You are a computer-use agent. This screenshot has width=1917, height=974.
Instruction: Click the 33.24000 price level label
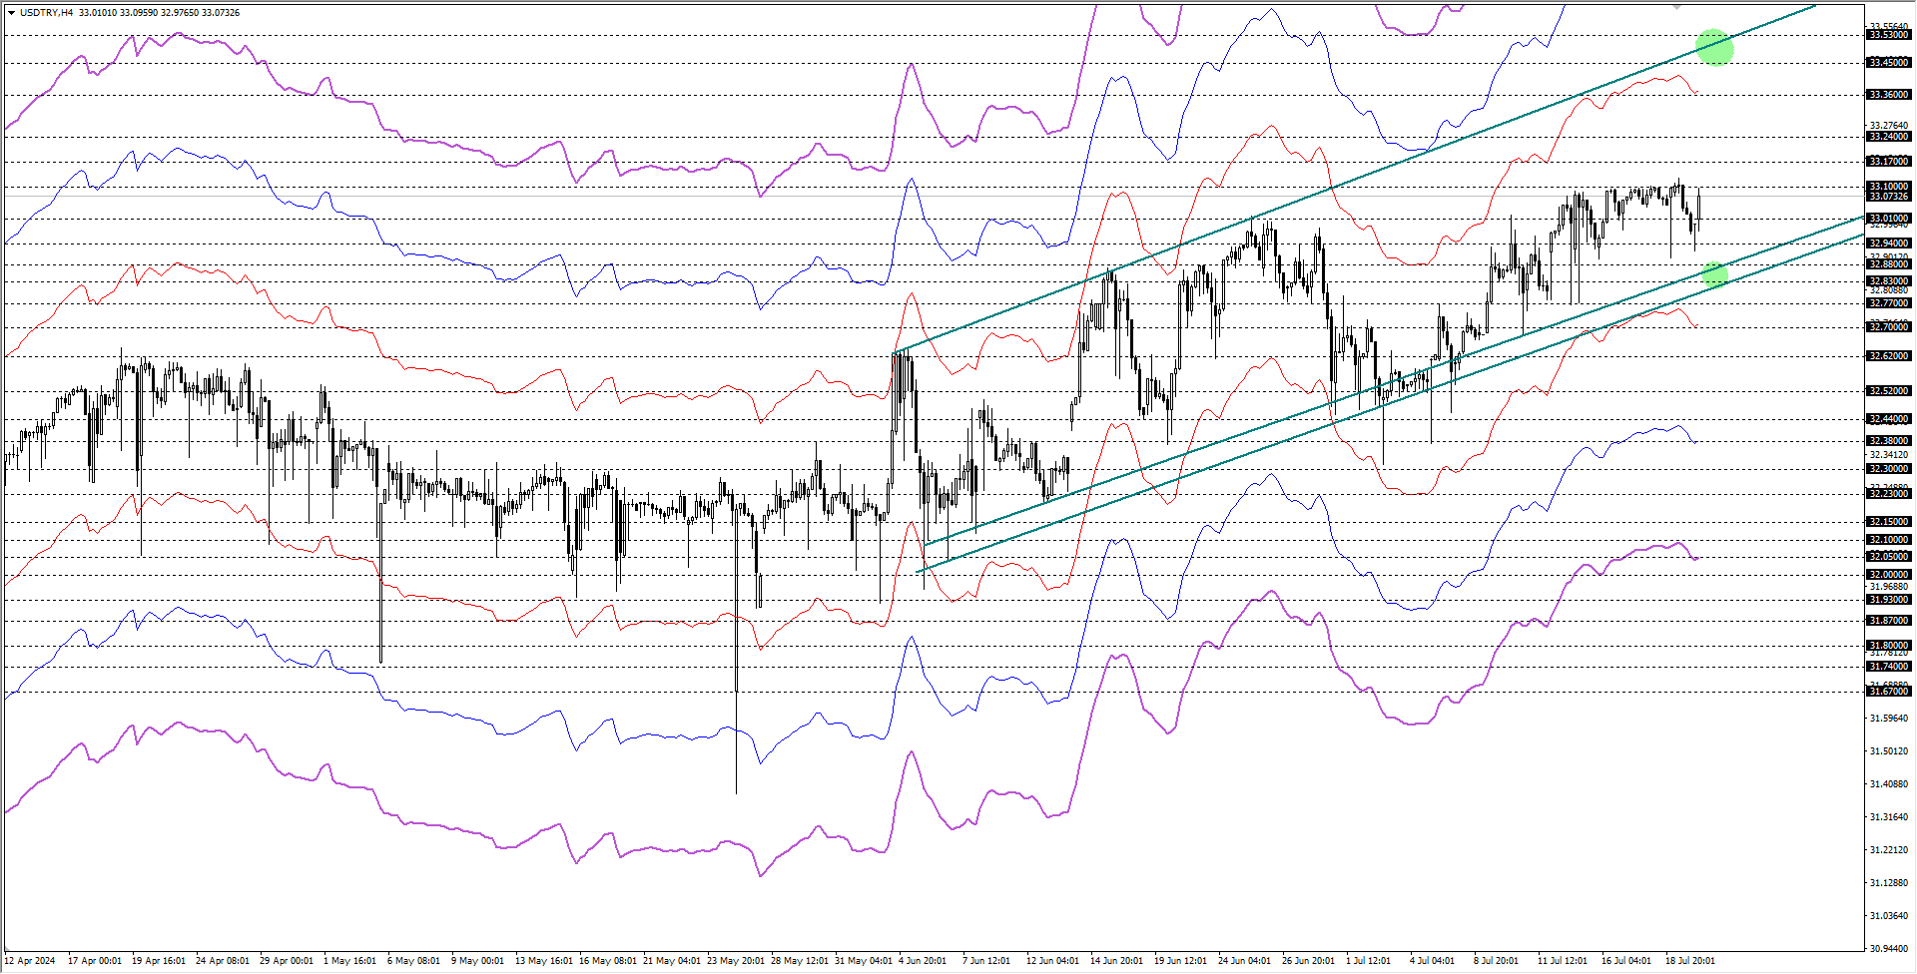click(1889, 137)
